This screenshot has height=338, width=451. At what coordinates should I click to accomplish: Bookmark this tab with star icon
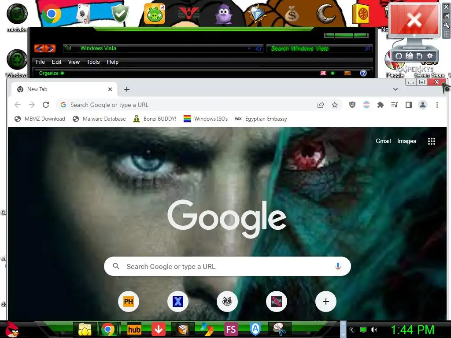pyautogui.click(x=335, y=105)
